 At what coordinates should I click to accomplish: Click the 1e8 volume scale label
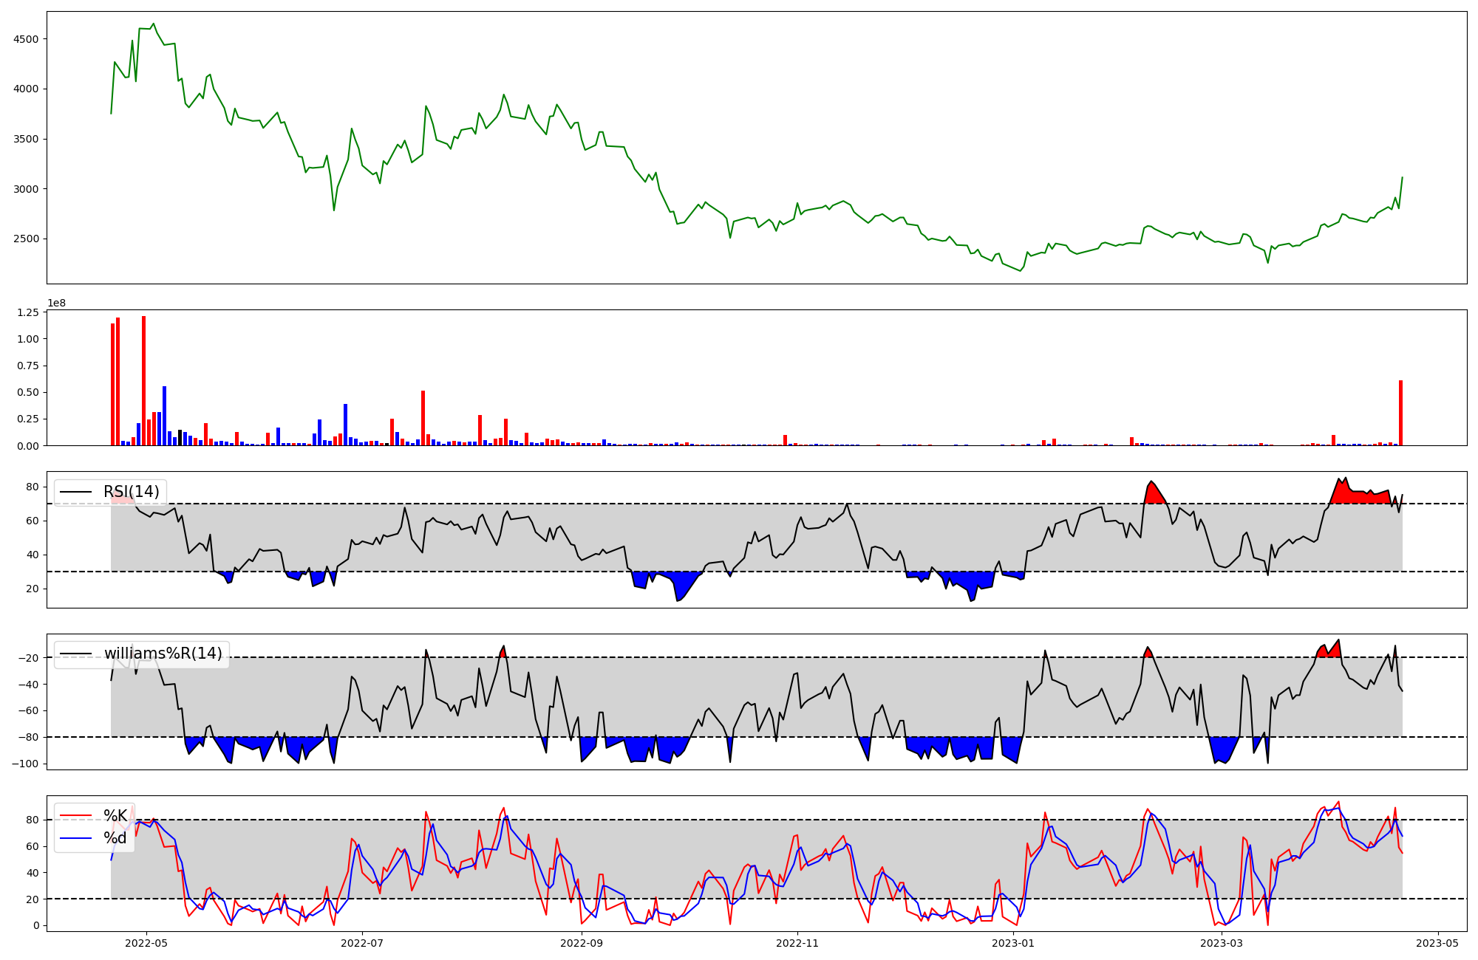pyautogui.click(x=56, y=303)
